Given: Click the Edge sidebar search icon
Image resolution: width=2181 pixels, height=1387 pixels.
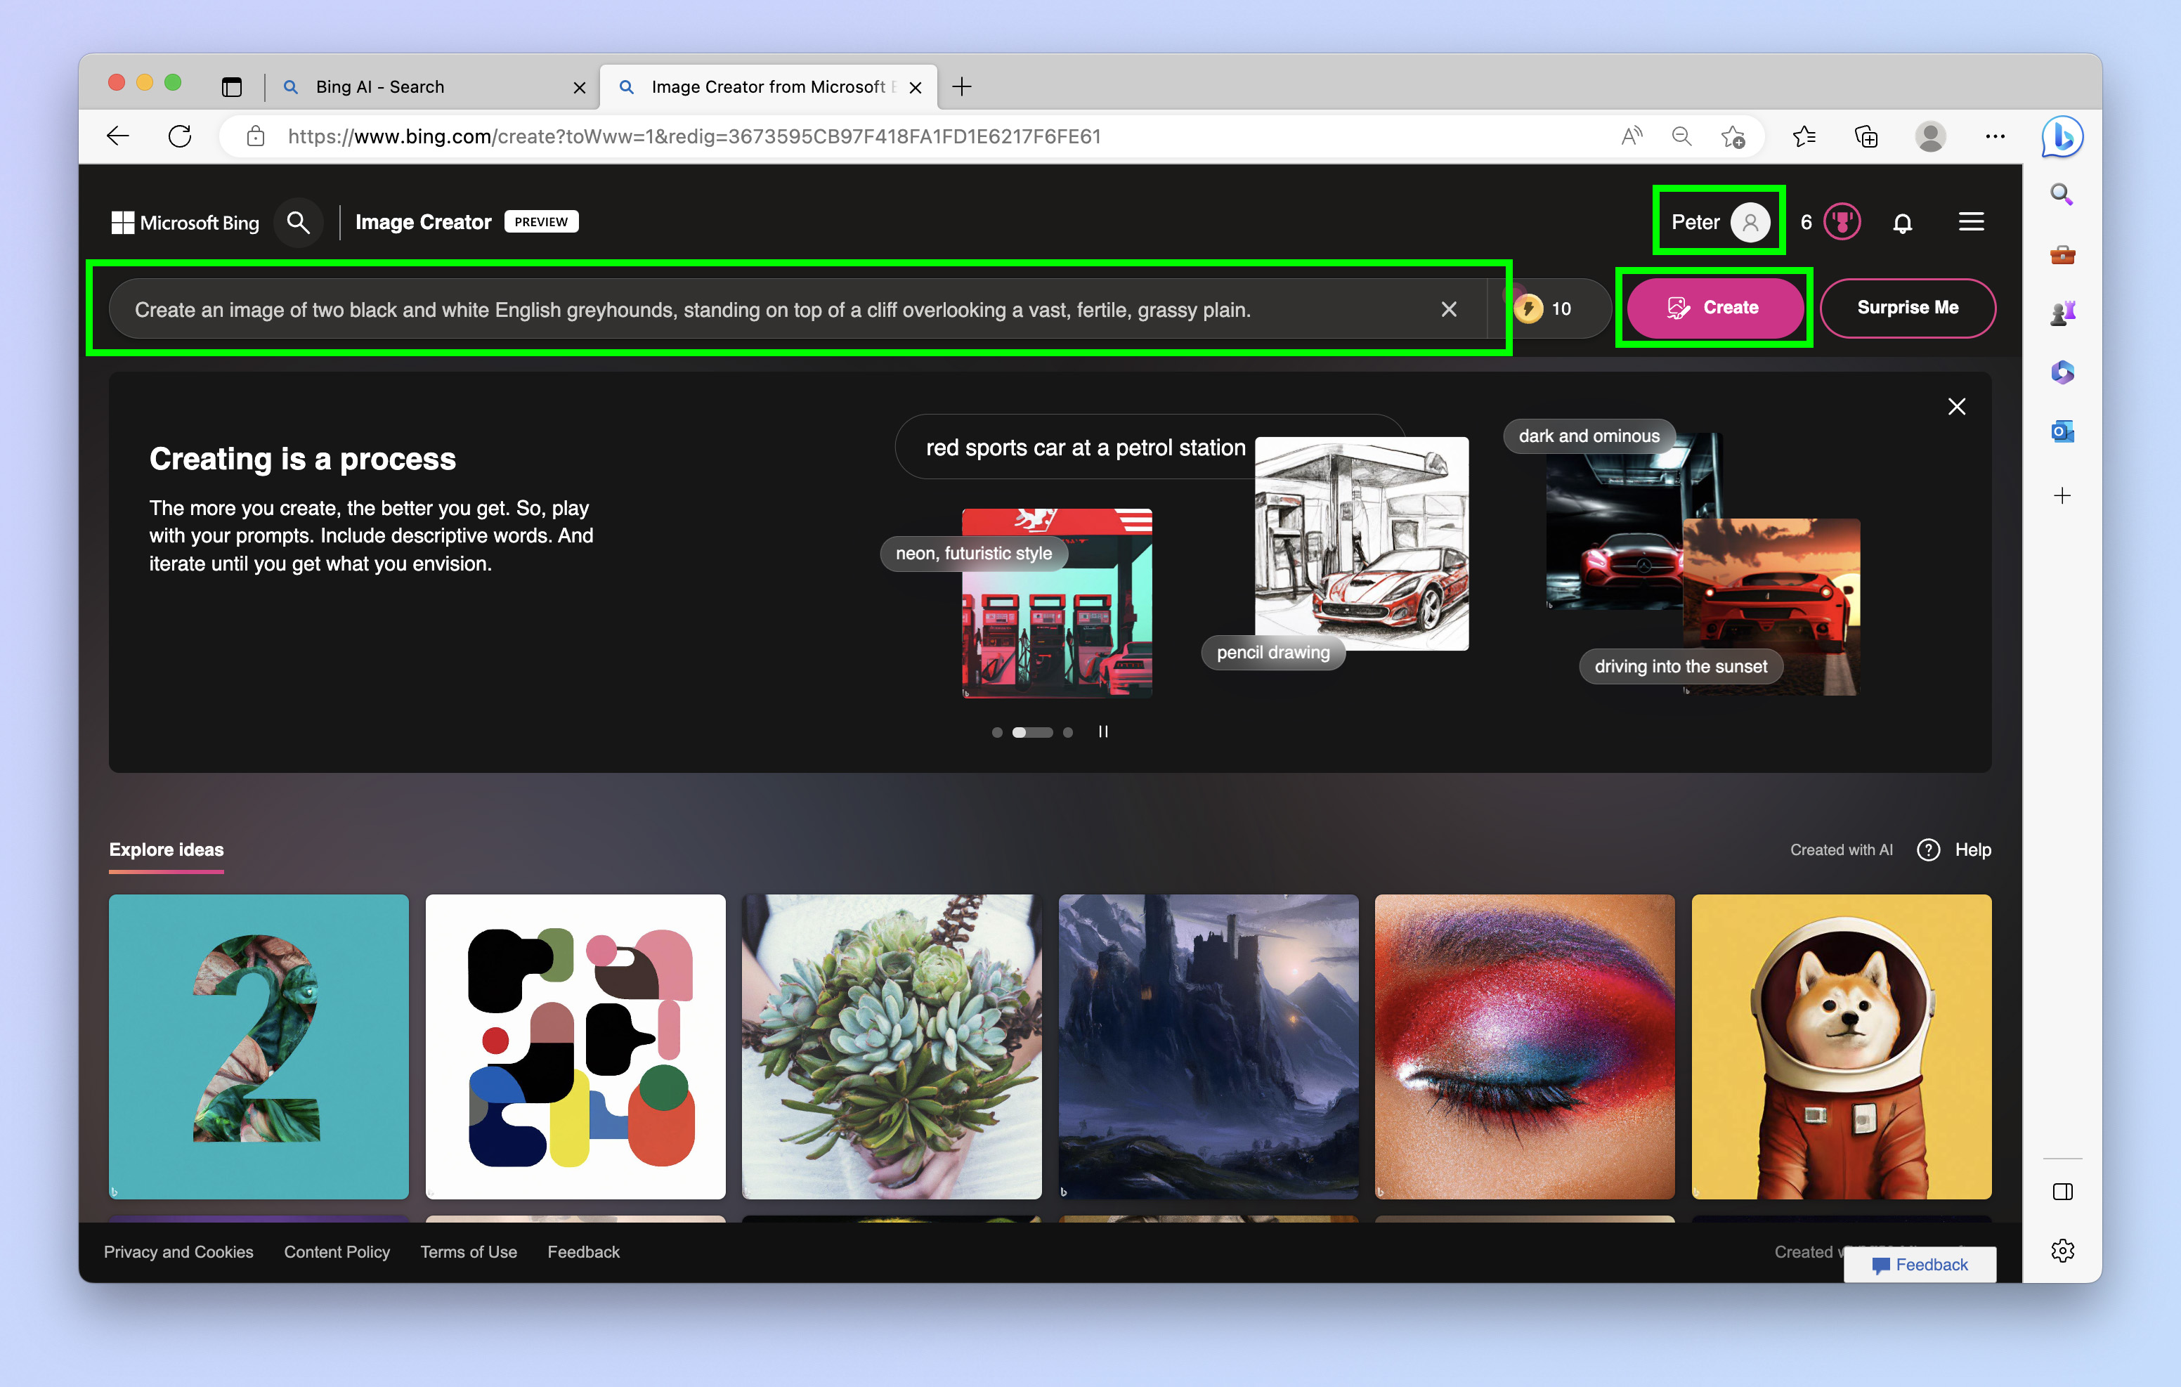Looking at the screenshot, I should (x=2062, y=194).
